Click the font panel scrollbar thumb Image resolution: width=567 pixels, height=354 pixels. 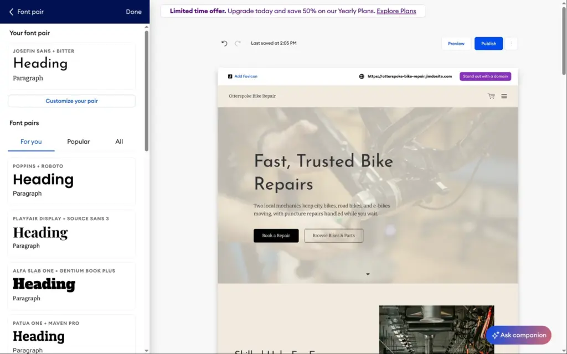pos(146,90)
